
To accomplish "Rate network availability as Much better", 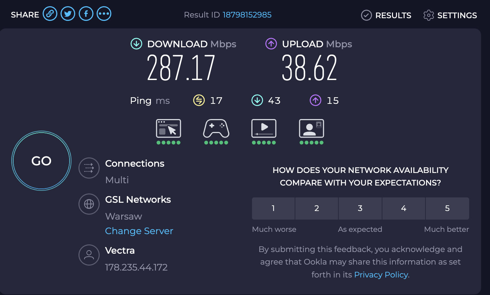I will coord(447,208).
